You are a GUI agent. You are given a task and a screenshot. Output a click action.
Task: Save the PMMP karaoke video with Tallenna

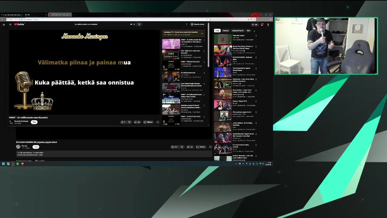pos(148,122)
